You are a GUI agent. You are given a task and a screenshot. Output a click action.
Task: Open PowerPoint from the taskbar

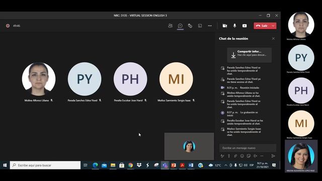point(174,165)
